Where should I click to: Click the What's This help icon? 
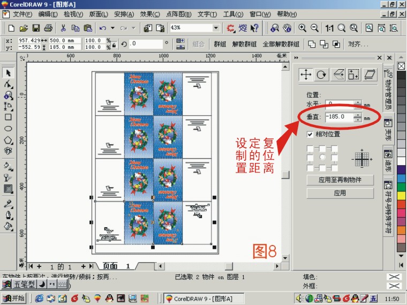point(255,28)
